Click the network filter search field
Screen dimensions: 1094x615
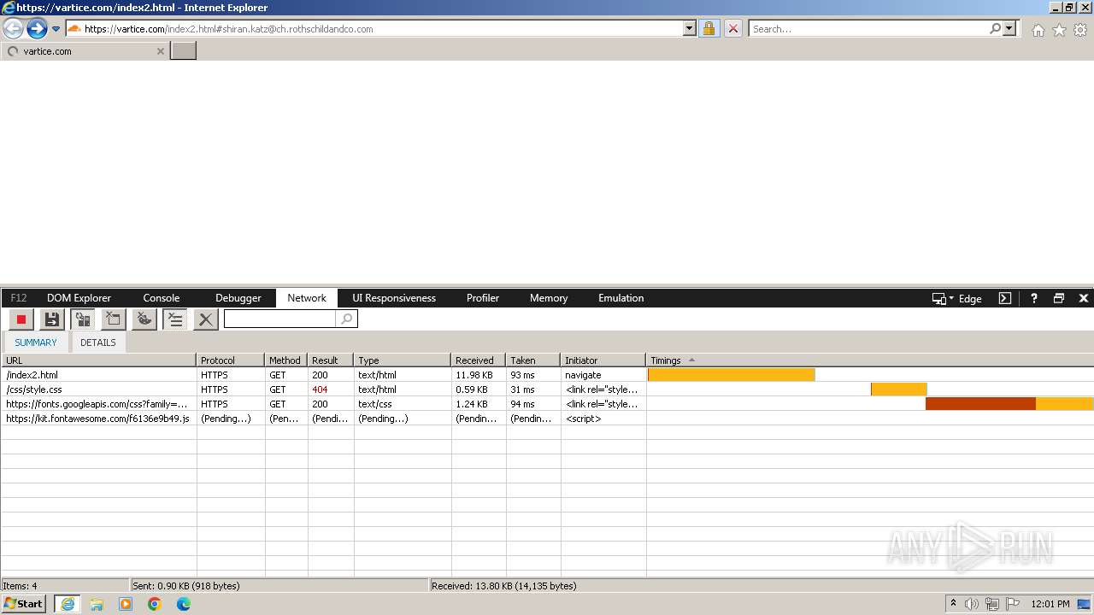coord(280,319)
